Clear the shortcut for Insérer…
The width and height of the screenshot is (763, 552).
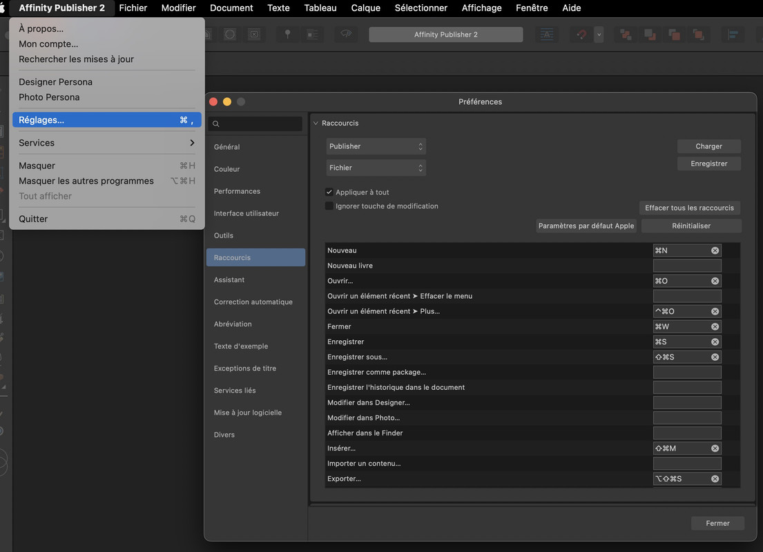(715, 448)
